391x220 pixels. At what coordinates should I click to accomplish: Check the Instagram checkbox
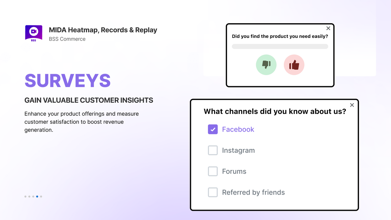click(x=213, y=150)
